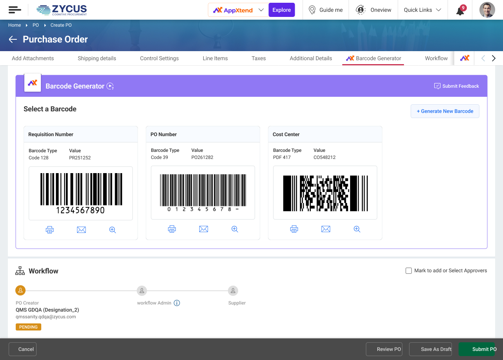Screen dimensions: 503x360
Task: Open notifications bell with 9 alerts
Action: [x=461, y=10]
